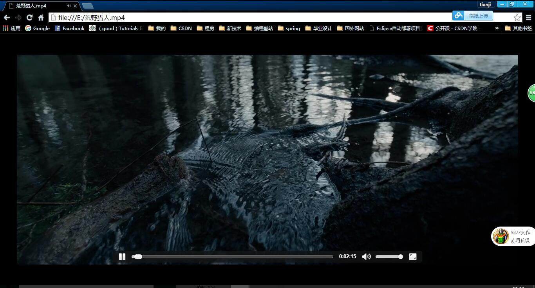Click the 拖拽上传 upload button
Screen dimensions: 535x288
tap(479, 16)
